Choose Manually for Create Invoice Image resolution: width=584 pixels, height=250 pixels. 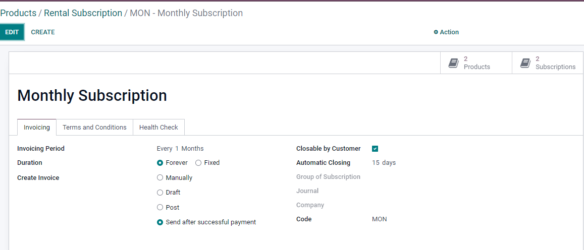click(x=160, y=178)
